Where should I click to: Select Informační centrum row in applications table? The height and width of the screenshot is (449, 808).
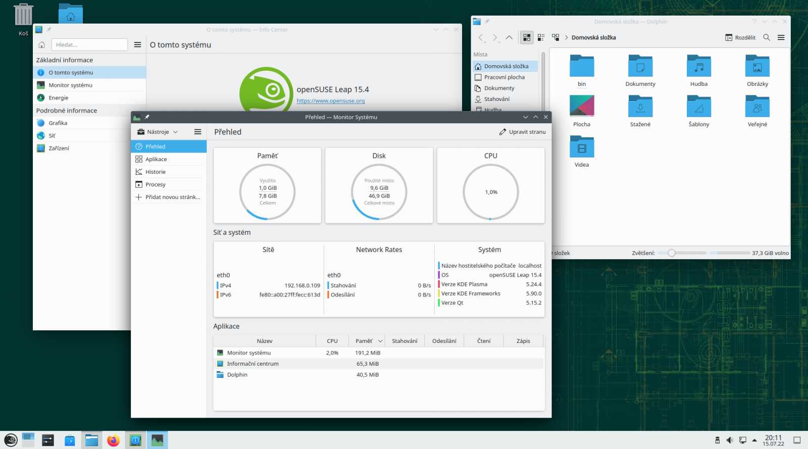379,364
